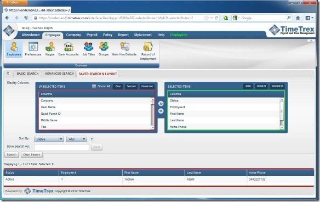Switch to the Advanced Search tab

pyautogui.click(x=59, y=74)
